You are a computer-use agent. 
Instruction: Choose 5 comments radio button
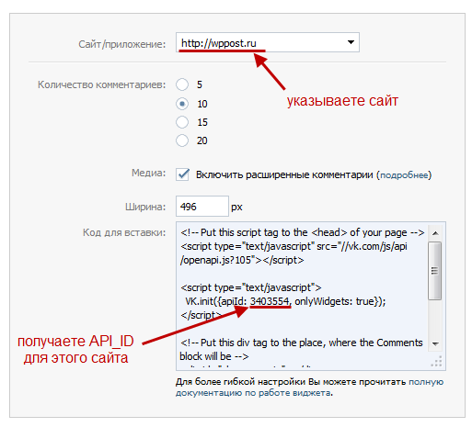click(182, 84)
